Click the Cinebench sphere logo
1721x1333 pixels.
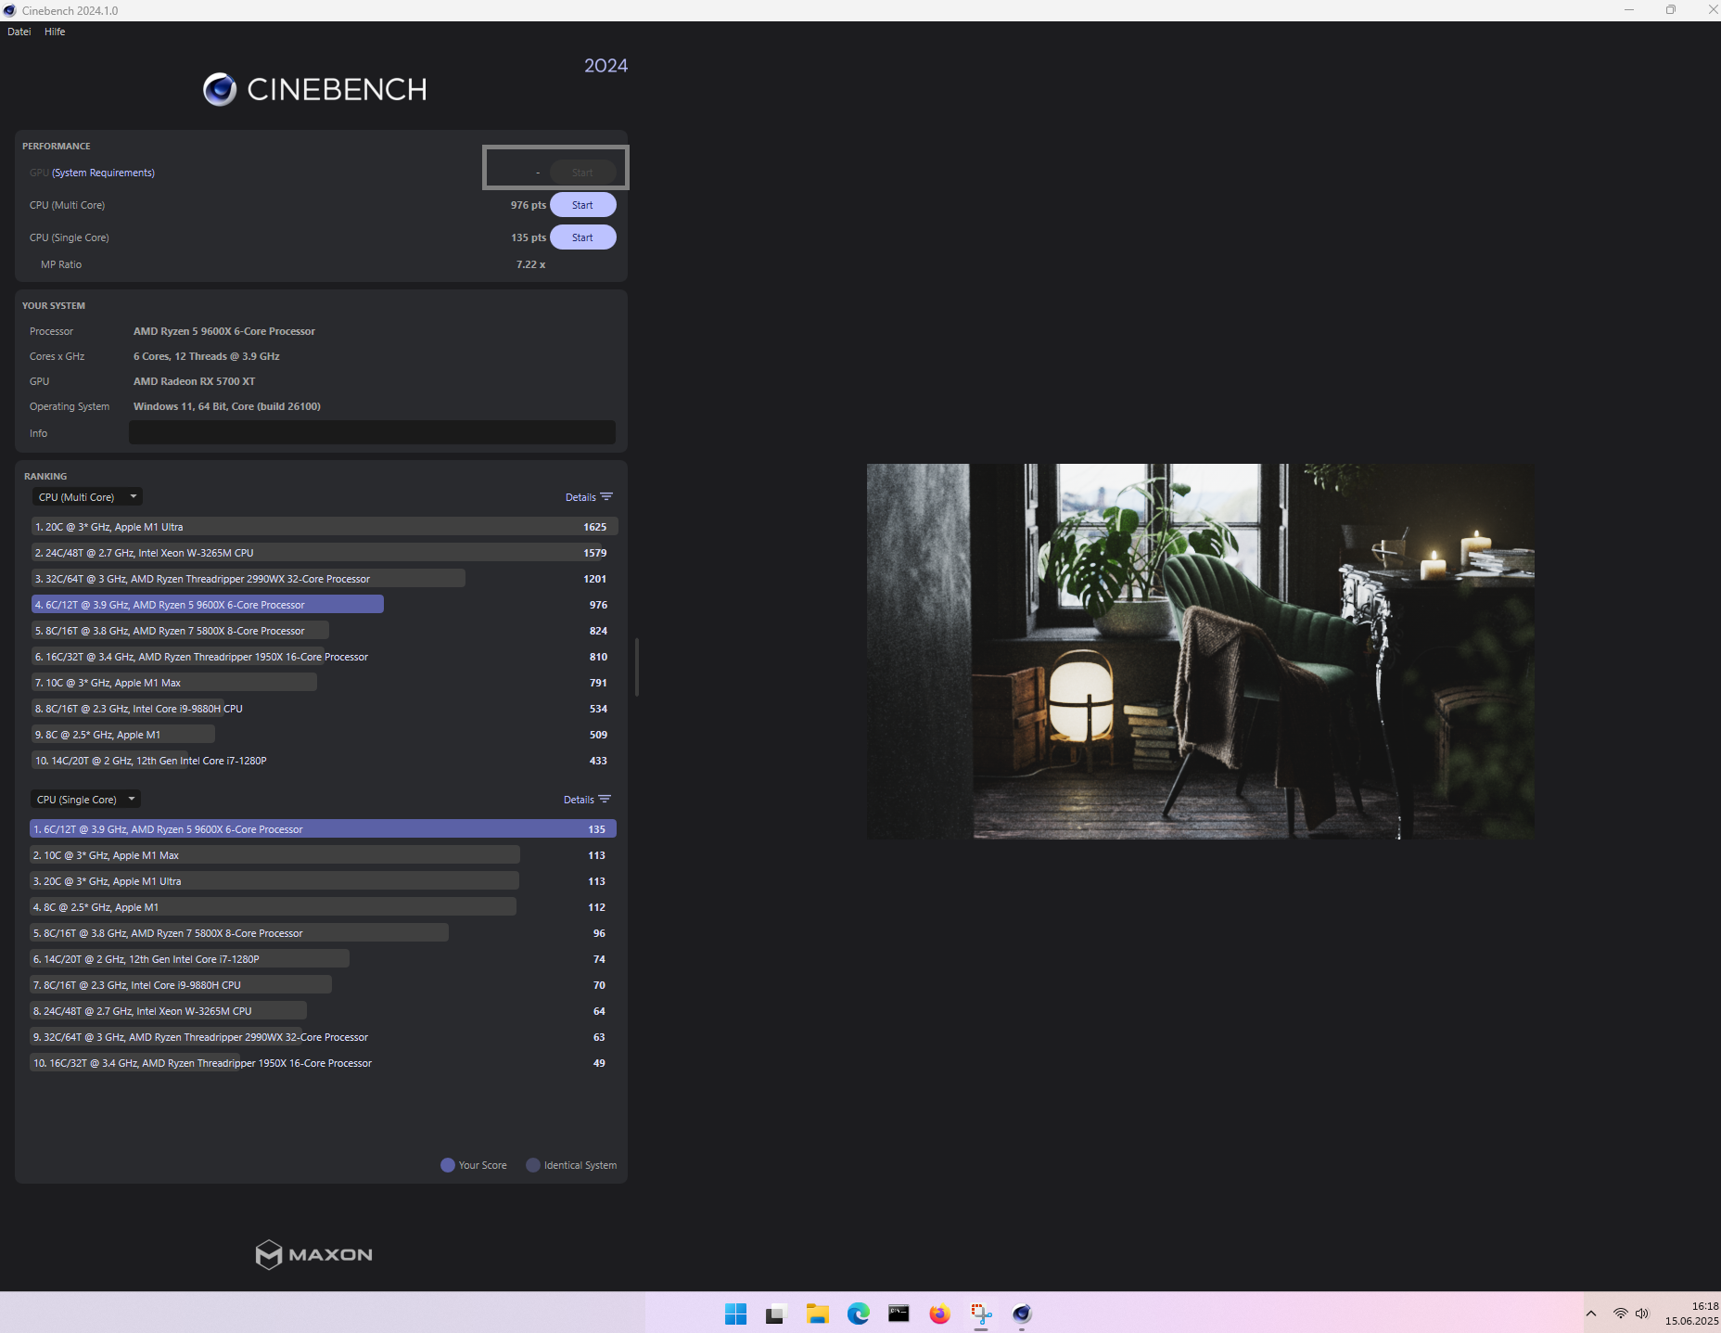coord(220,89)
